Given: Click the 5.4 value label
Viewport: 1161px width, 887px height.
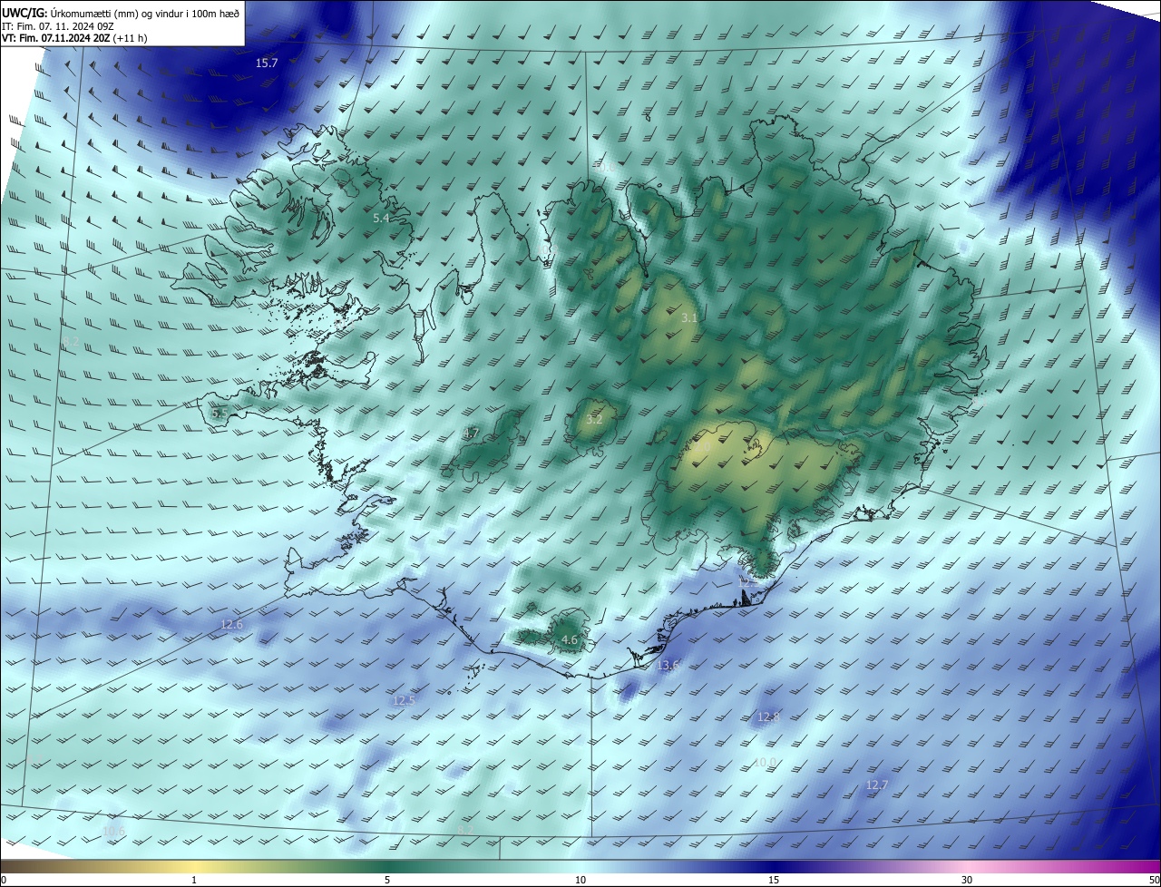Looking at the screenshot, I should tap(381, 219).
